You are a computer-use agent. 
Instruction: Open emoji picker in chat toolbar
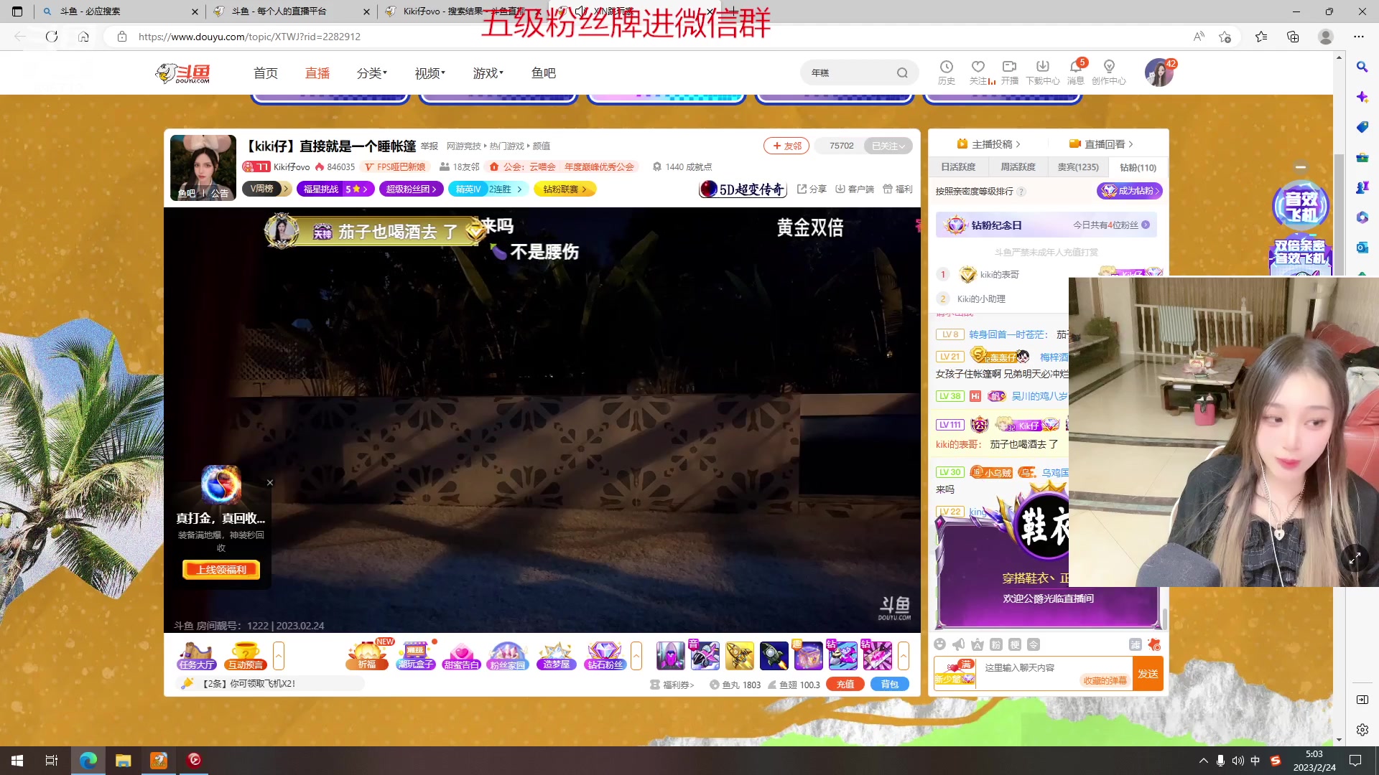(x=939, y=644)
